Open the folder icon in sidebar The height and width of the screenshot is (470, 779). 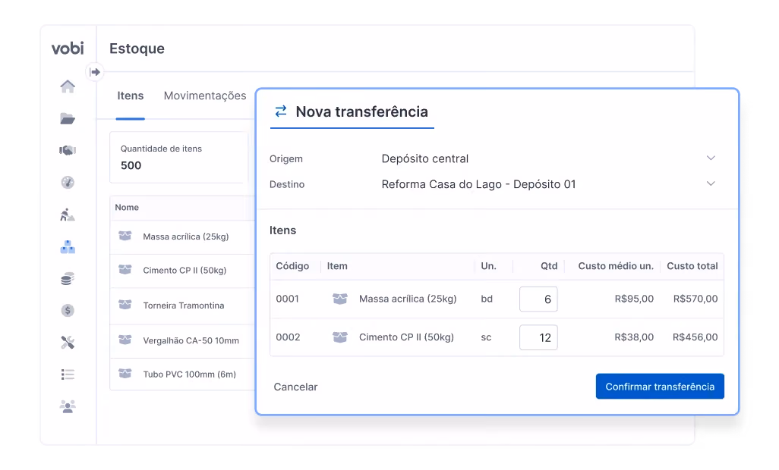pyautogui.click(x=68, y=118)
